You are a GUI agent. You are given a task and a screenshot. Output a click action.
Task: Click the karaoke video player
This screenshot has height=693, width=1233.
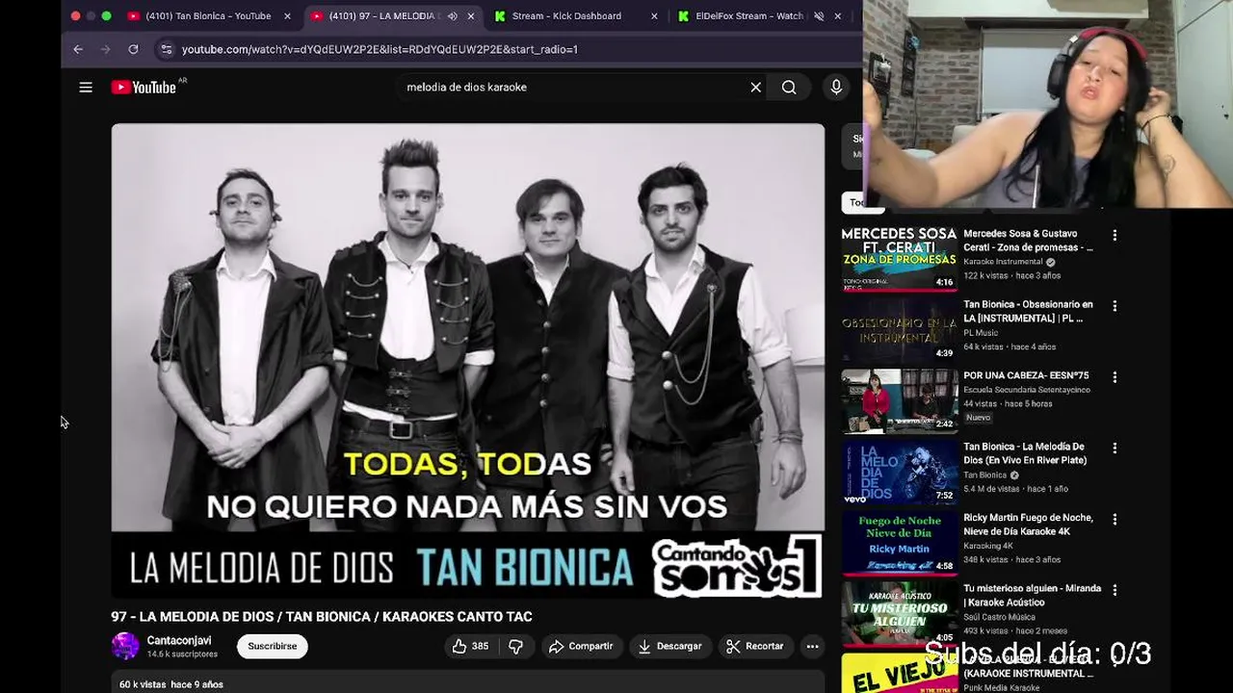click(468, 361)
